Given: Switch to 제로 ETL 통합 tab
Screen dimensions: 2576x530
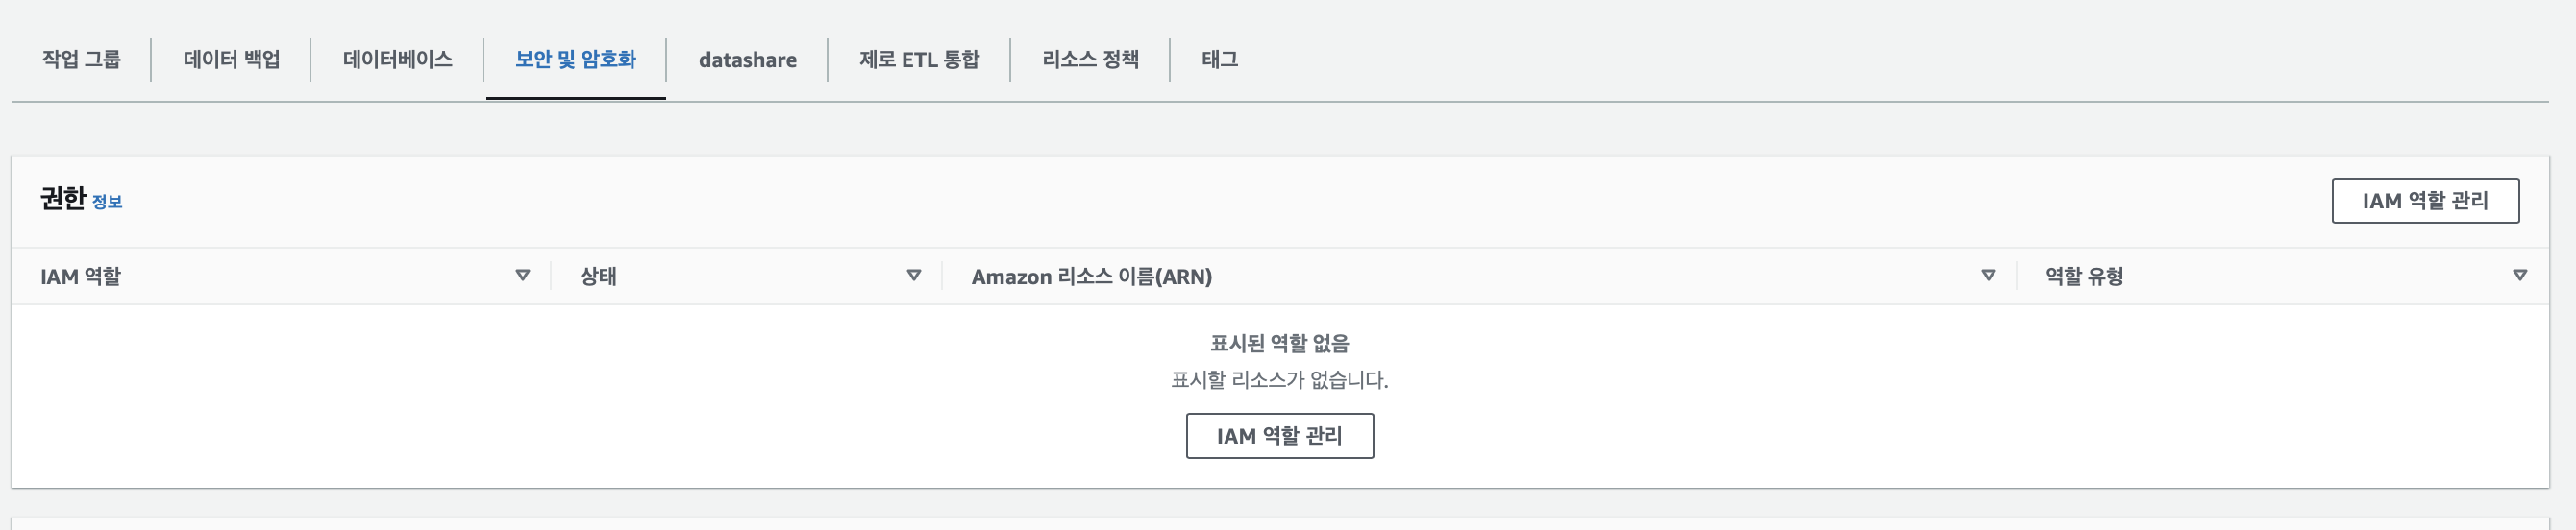Looking at the screenshot, I should click(x=919, y=60).
